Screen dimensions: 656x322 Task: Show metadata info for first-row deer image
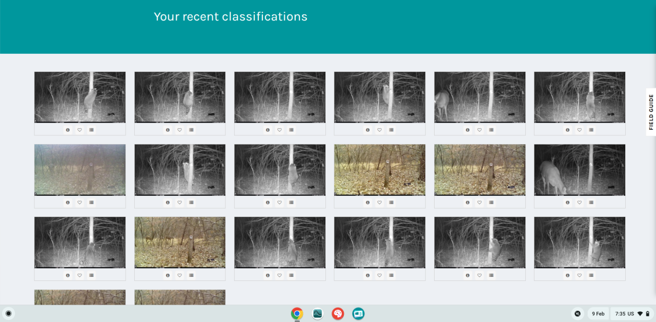coord(467,130)
